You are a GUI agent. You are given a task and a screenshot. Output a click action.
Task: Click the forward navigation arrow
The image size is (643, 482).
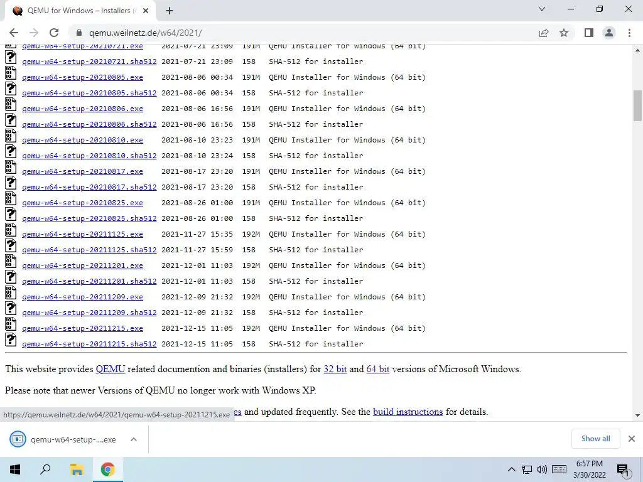point(34,33)
